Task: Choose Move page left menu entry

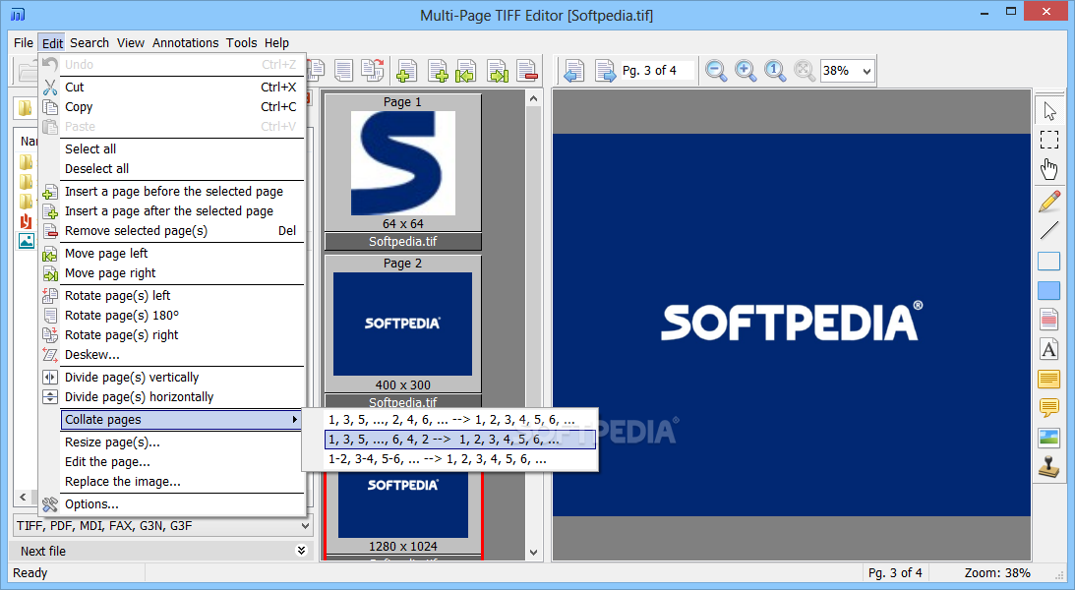Action: [x=171, y=254]
